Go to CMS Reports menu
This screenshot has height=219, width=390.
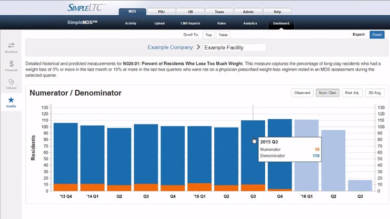click(189, 23)
